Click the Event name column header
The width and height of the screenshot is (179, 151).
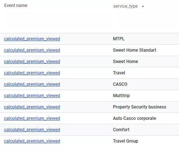coord(16,5)
